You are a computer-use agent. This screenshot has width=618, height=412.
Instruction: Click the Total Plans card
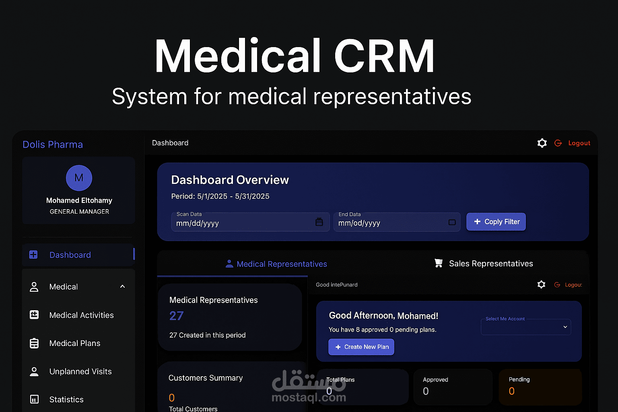tap(363, 387)
